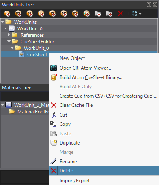This screenshot has height=185, width=159.
Task: Expand the References folder
Action: [x=9, y=35]
